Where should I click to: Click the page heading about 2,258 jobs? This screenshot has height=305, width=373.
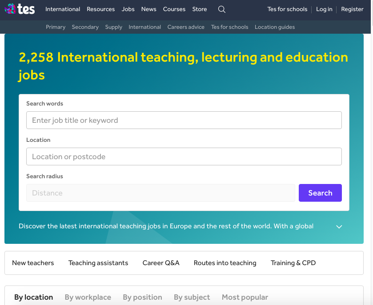[x=184, y=66]
